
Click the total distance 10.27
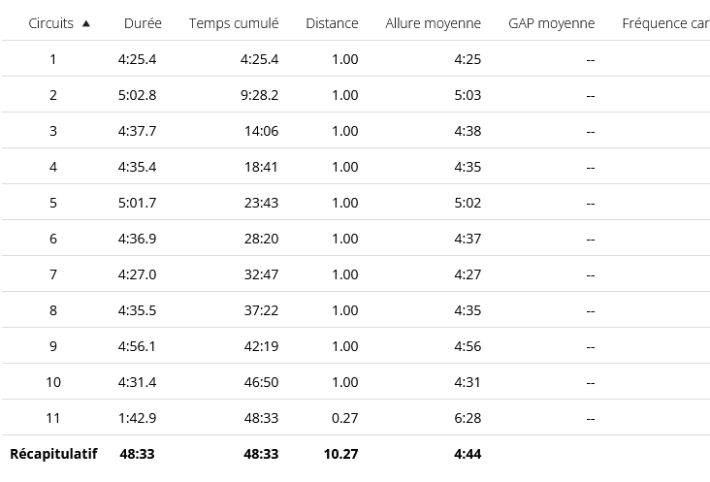click(x=341, y=454)
